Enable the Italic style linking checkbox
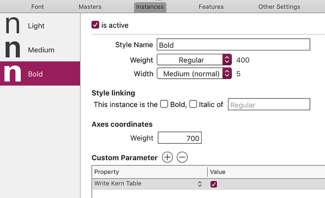 coord(193,104)
